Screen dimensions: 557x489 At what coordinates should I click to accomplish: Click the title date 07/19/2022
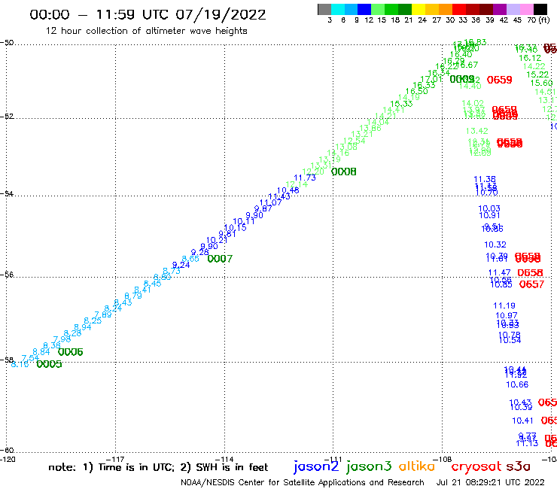coord(221,15)
